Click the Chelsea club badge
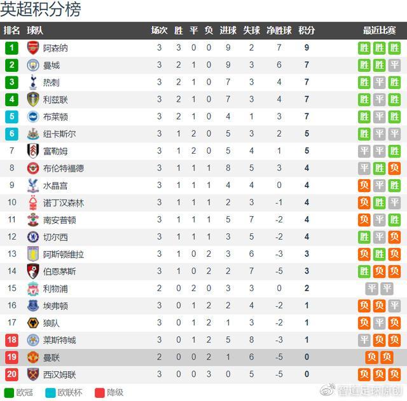 33,237
